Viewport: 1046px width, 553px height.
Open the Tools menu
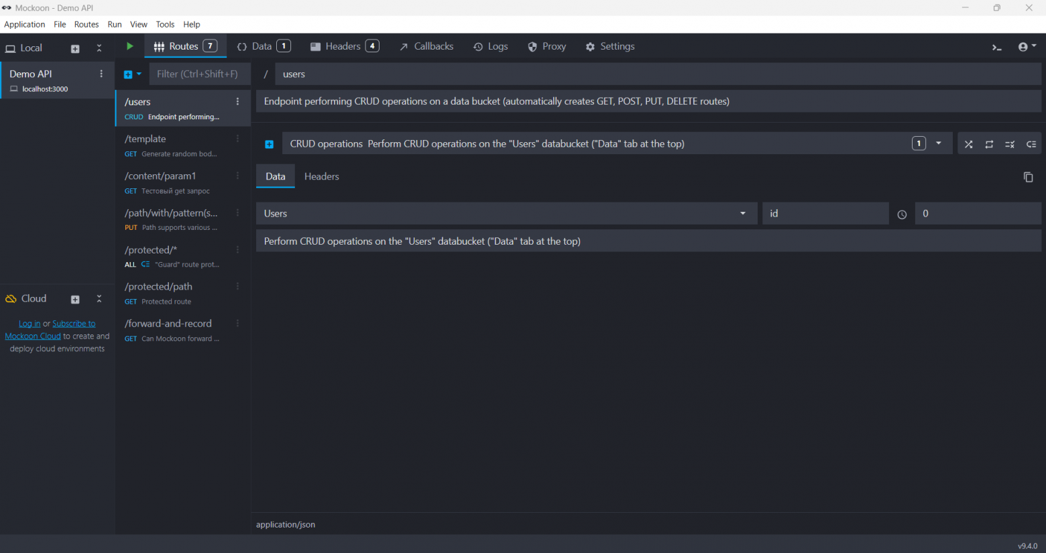[x=165, y=24]
